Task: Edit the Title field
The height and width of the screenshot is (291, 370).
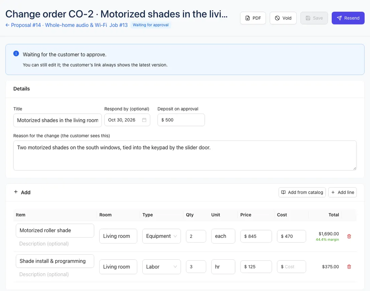Action: 58,120
